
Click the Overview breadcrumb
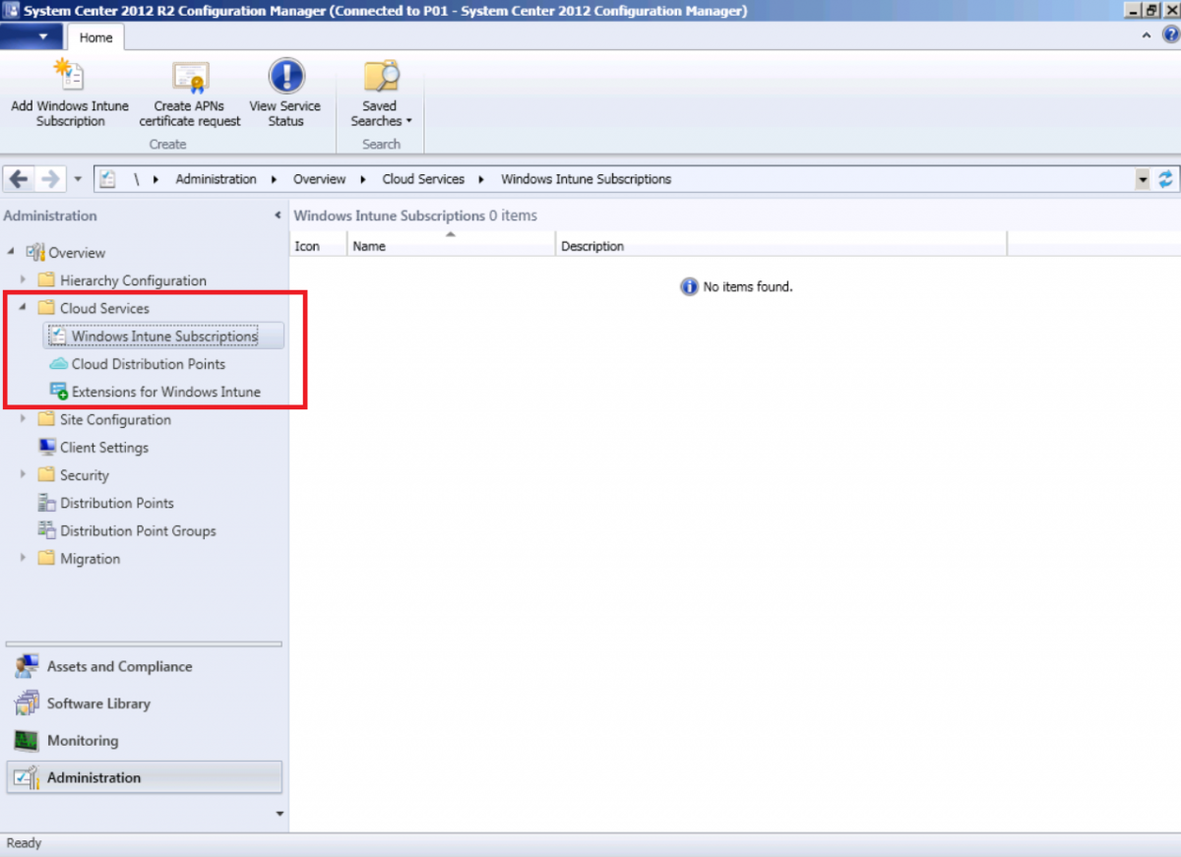tap(319, 179)
